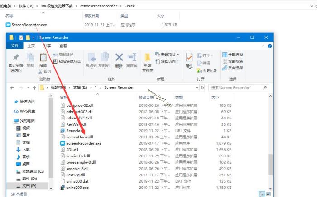
Task: Click Pin to Quick Access icon
Action: pos(16,57)
